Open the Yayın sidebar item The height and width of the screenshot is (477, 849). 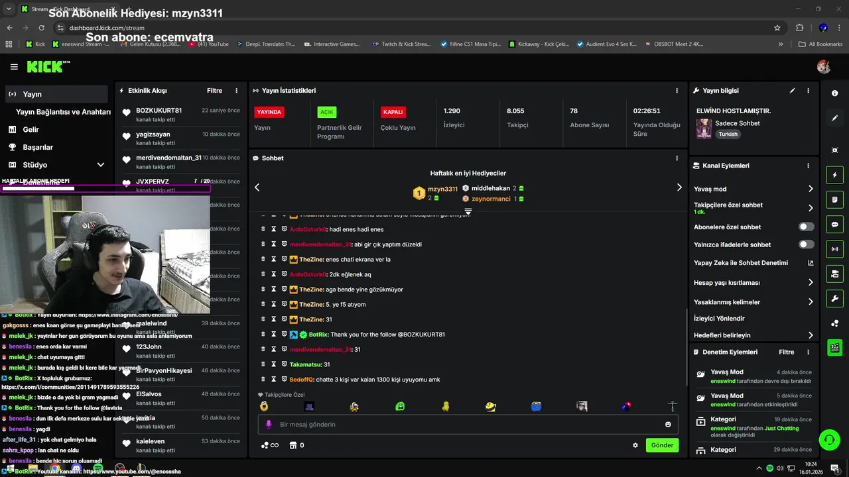coord(56,94)
